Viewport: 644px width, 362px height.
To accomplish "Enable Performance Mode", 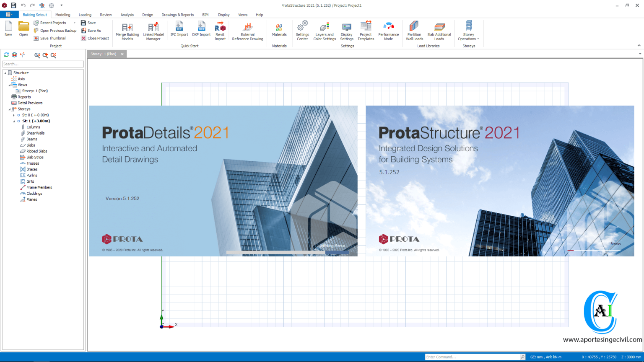I will point(388,30).
